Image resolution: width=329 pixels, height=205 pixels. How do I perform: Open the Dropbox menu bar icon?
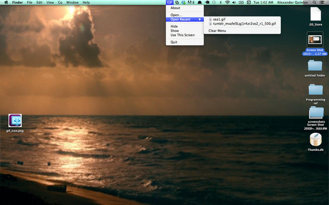coord(183,2)
